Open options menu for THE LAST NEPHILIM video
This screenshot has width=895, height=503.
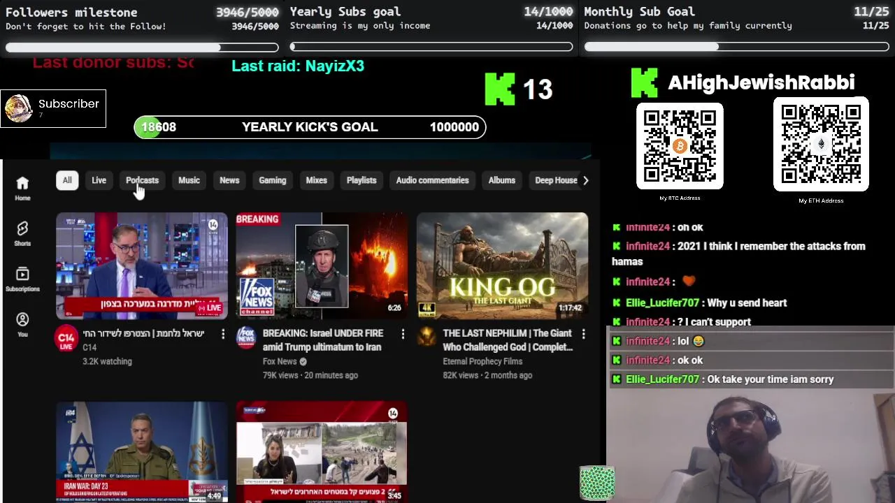[583, 335]
